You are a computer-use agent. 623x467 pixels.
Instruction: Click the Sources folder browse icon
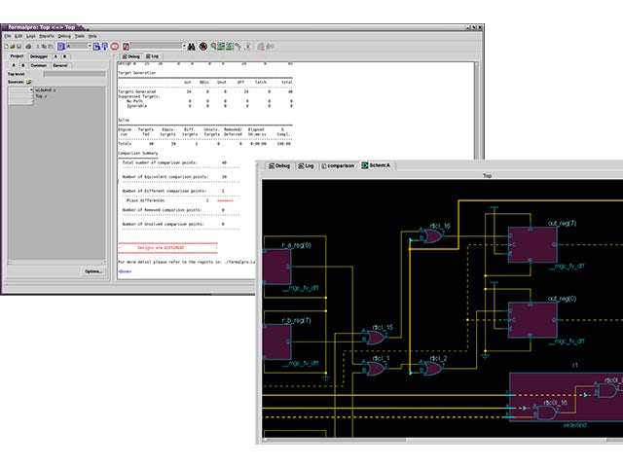28,82
